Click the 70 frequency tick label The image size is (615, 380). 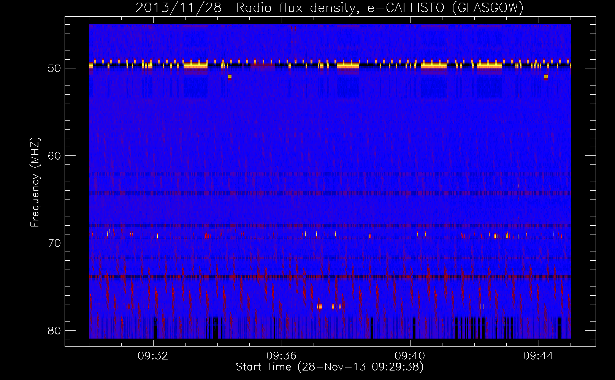[55, 243]
